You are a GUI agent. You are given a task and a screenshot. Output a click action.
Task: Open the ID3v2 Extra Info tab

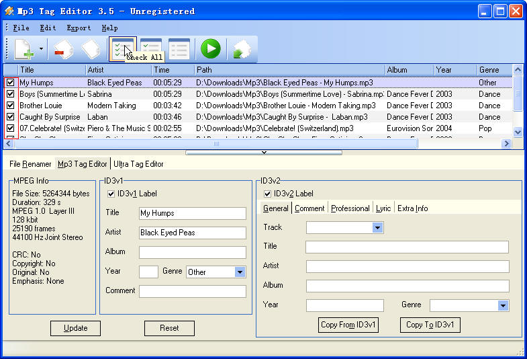click(x=412, y=208)
